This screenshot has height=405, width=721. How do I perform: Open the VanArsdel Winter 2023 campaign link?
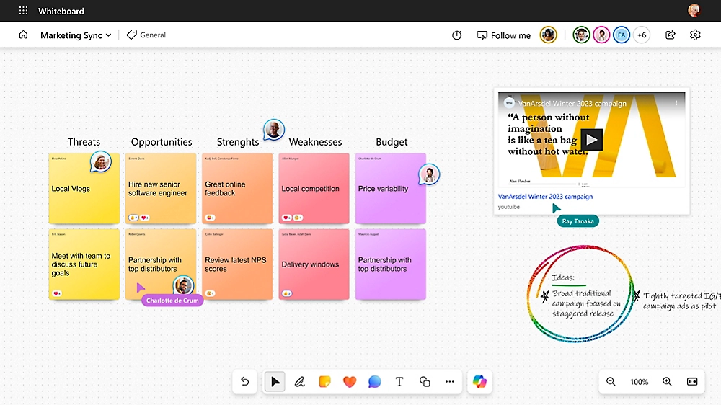point(545,197)
